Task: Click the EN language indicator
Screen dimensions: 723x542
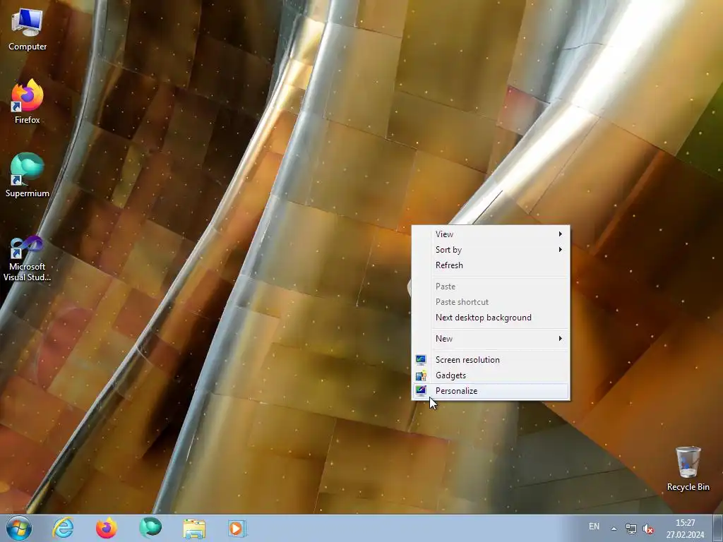Action: [x=594, y=526]
